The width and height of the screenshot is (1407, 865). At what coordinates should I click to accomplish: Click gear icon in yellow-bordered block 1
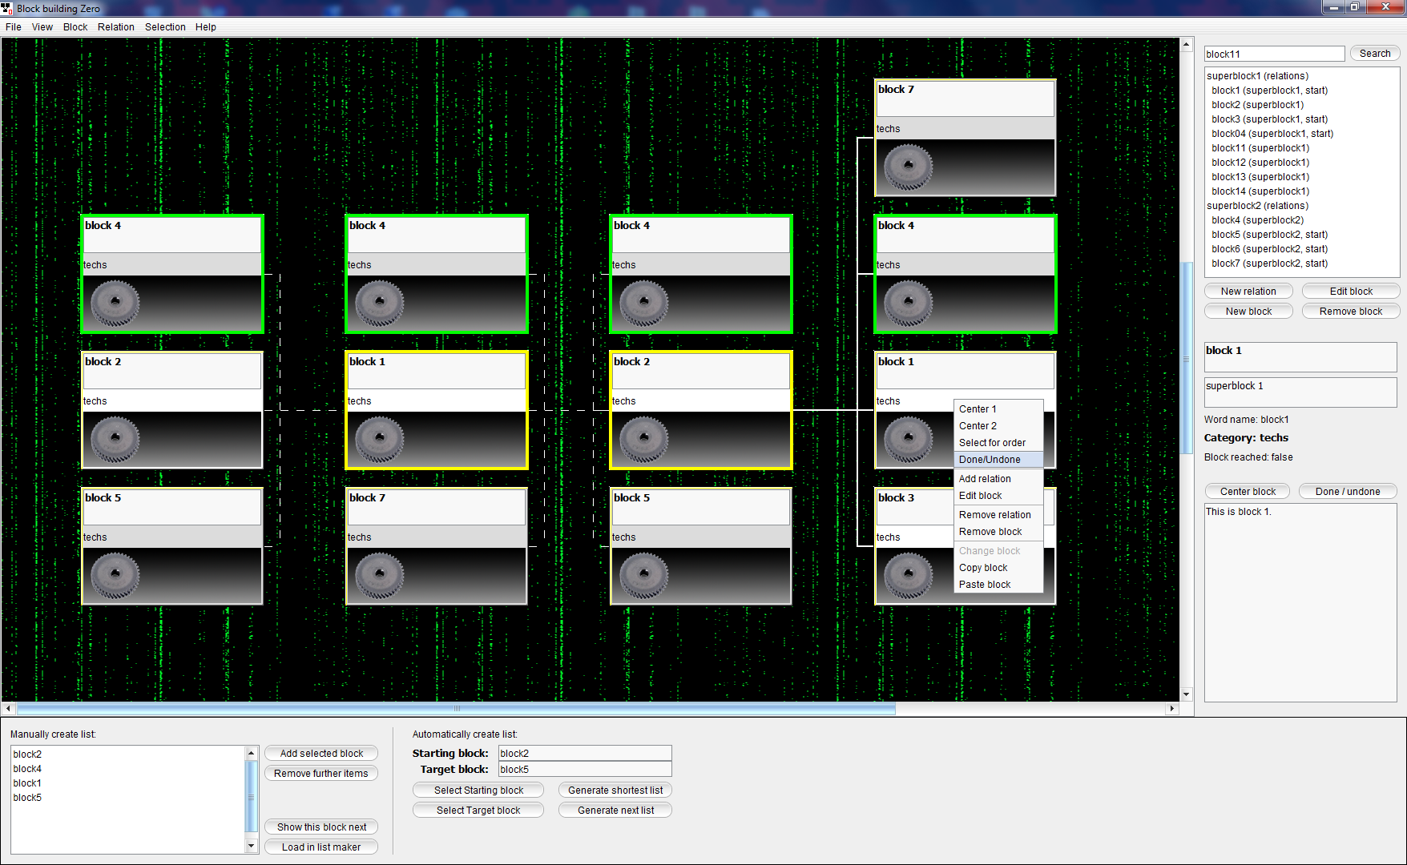pyautogui.click(x=380, y=439)
